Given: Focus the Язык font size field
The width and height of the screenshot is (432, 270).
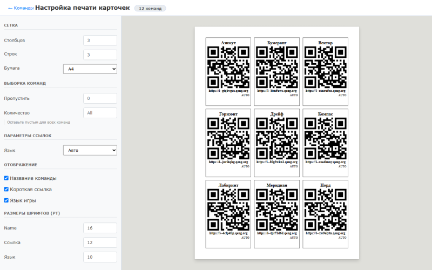Looking at the screenshot, I should (100, 257).
